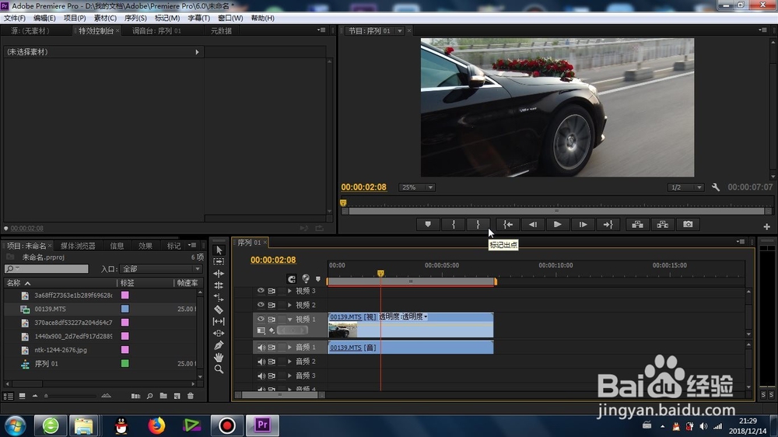
Task: Click the Lift button
Action: coord(638,224)
